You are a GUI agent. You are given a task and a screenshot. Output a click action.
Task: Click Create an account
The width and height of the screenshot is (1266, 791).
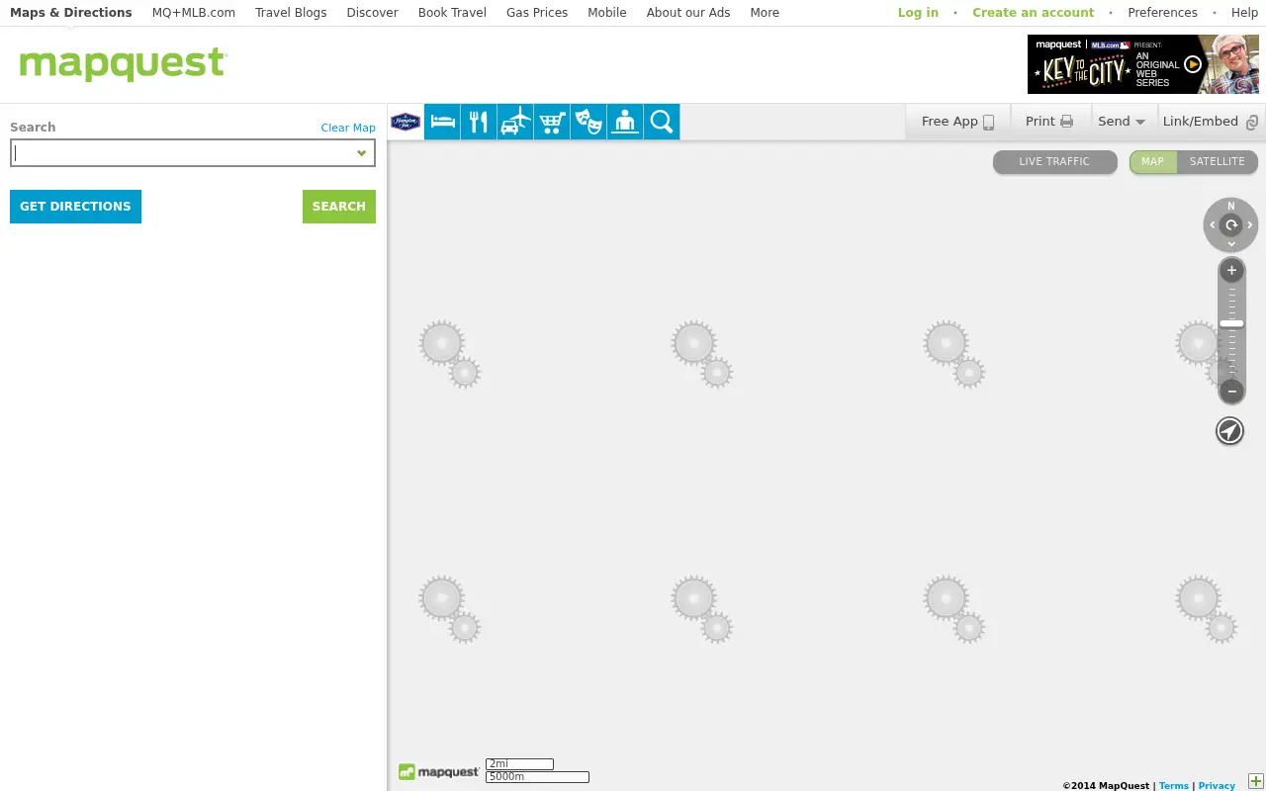click(1034, 13)
